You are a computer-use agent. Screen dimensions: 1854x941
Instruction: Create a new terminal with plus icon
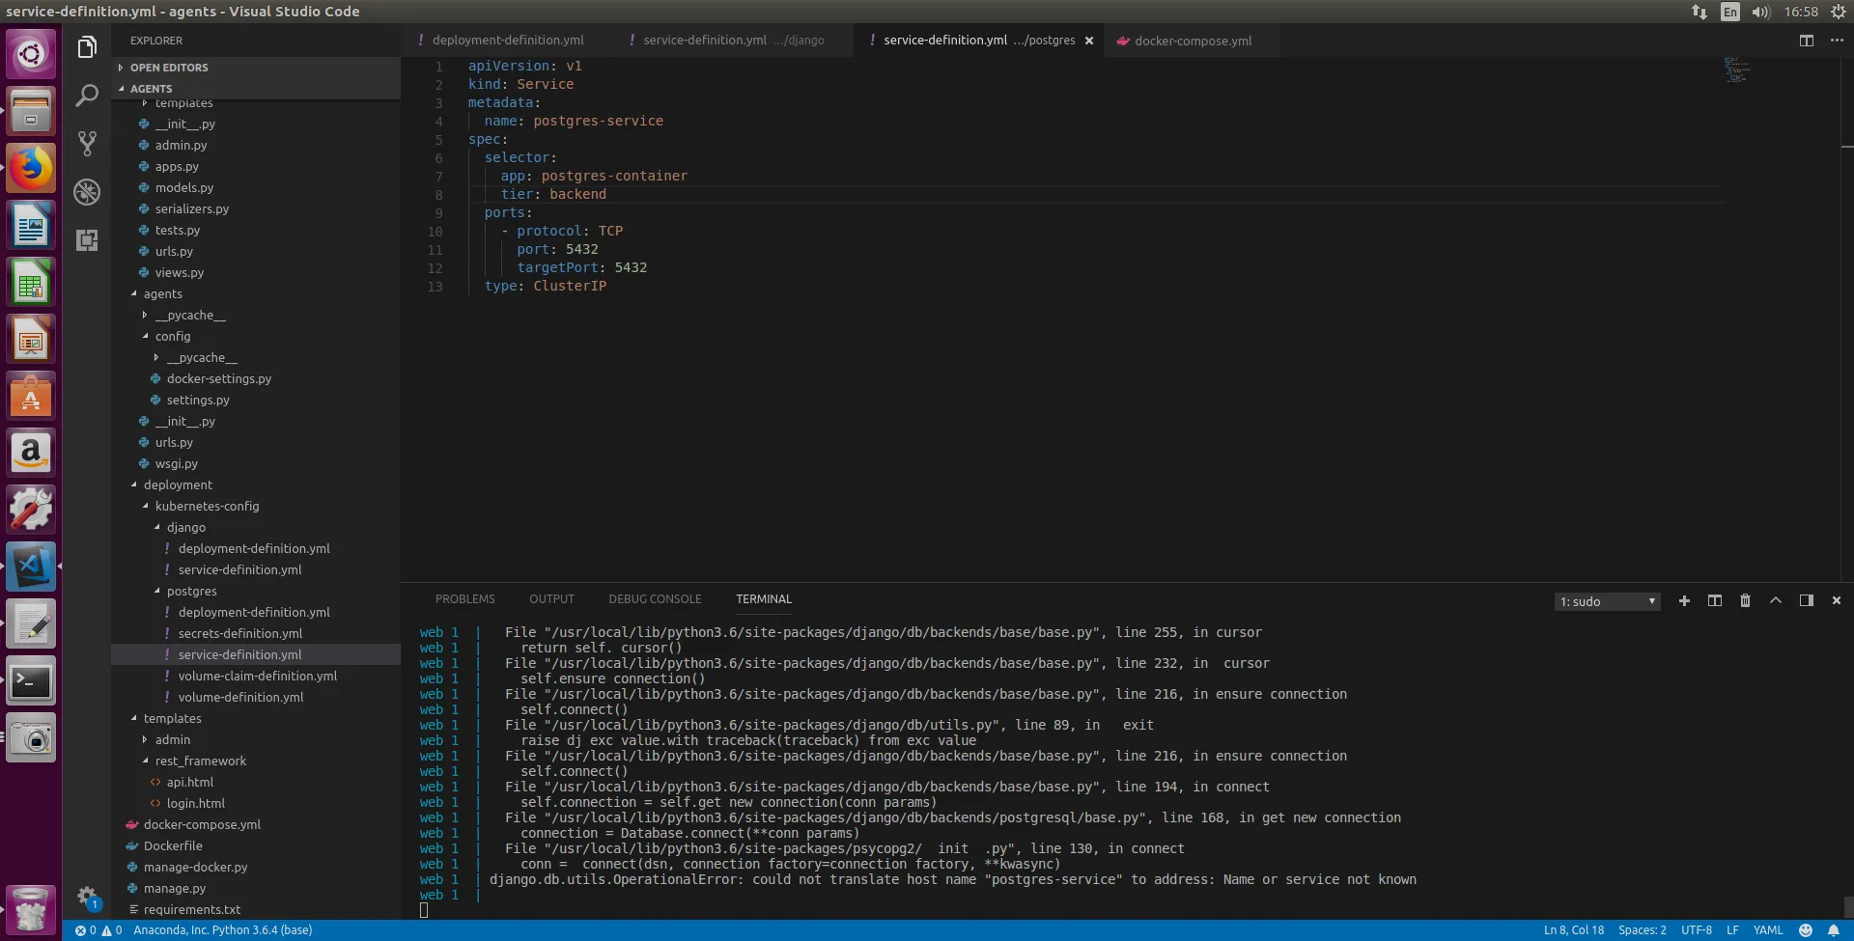click(x=1684, y=600)
